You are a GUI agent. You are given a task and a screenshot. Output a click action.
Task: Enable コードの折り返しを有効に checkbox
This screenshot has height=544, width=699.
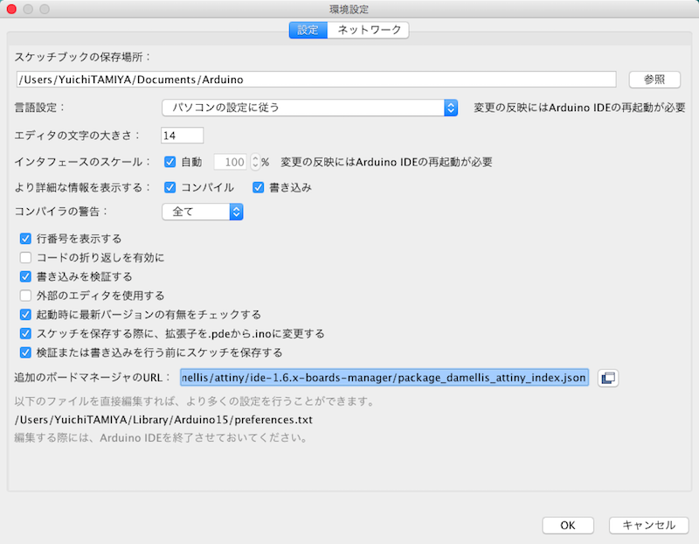point(25,257)
